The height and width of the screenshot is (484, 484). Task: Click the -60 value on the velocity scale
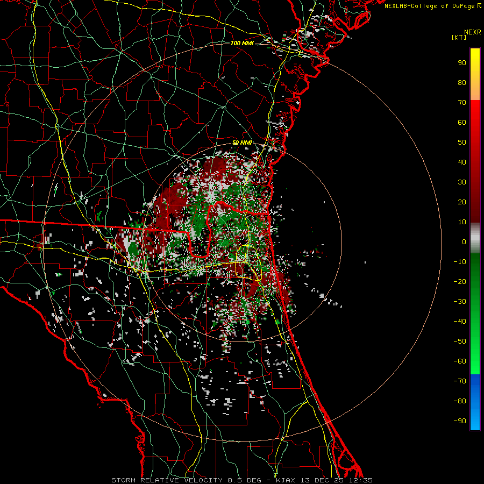[x=460, y=361]
